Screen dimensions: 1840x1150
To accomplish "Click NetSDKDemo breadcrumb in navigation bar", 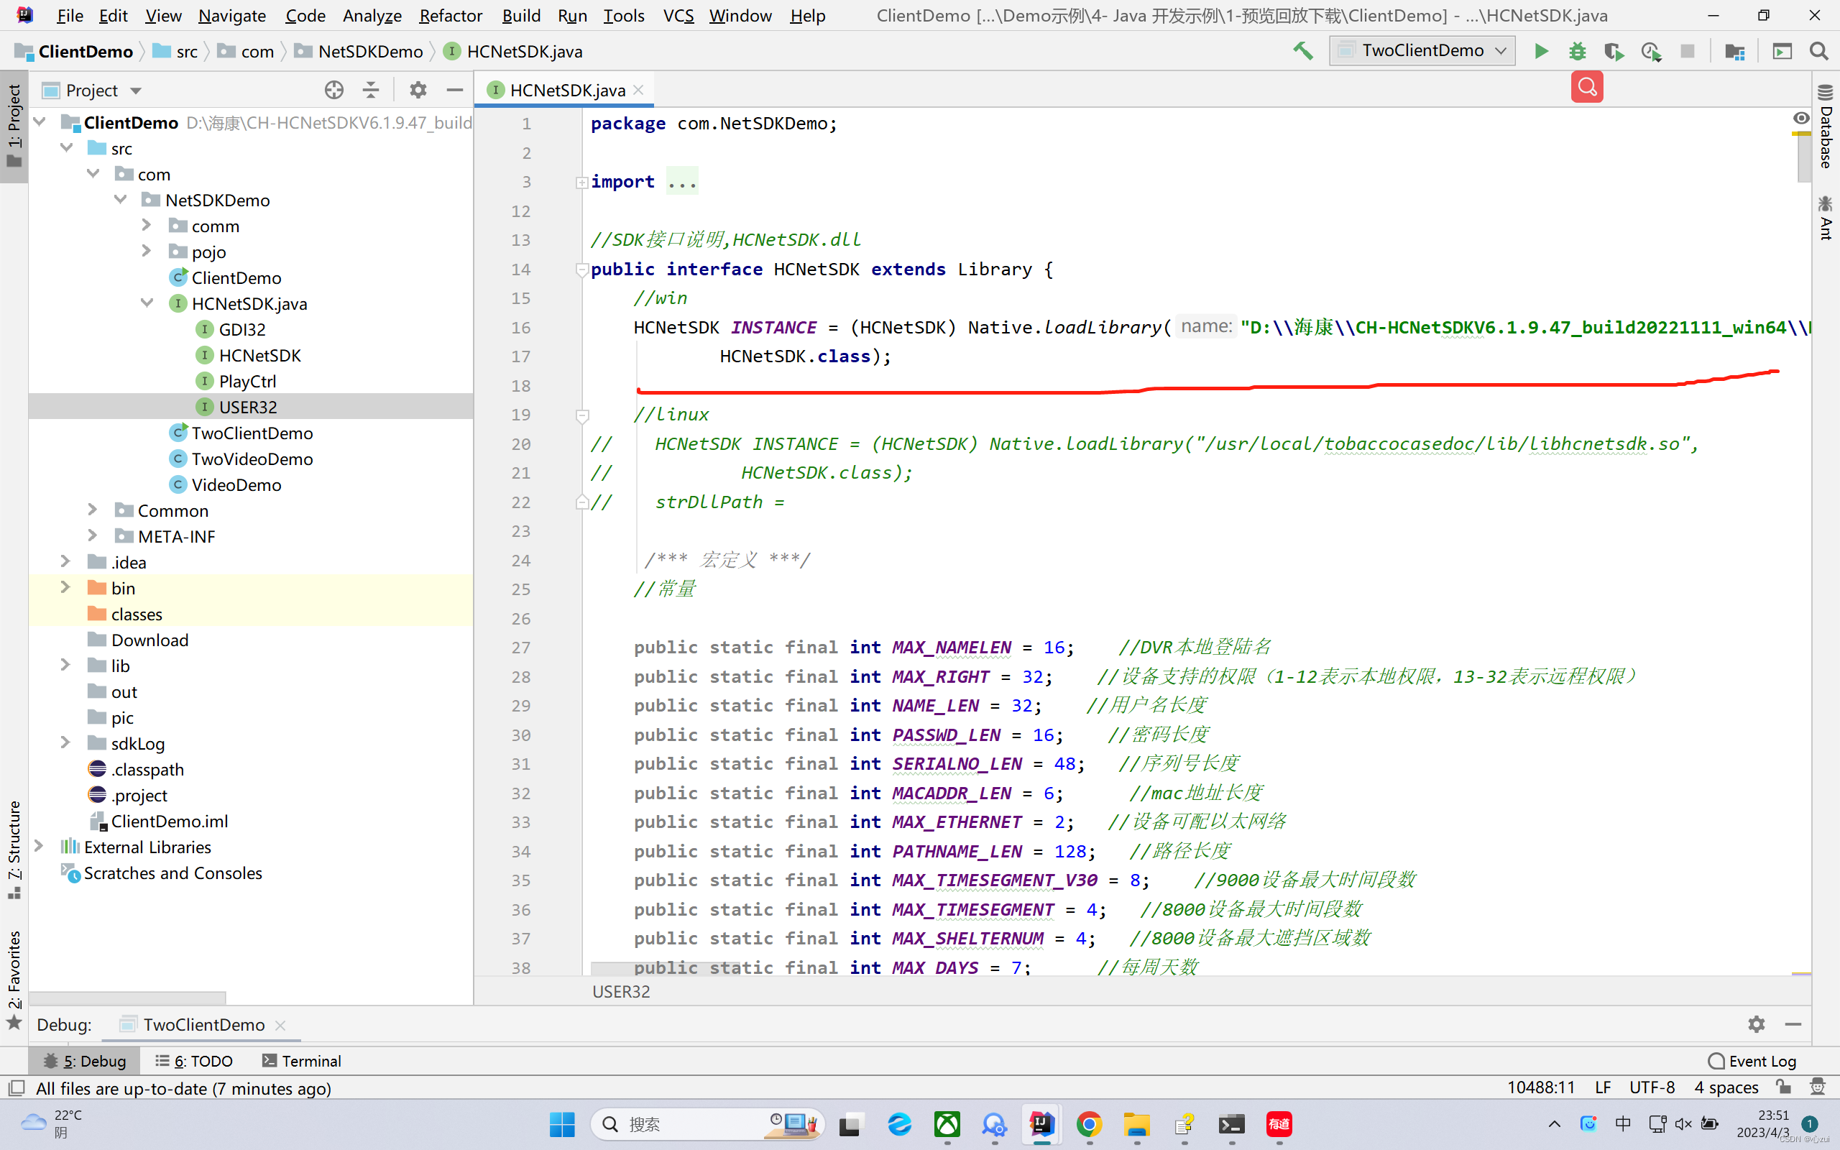I will click(x=358, y=51).
